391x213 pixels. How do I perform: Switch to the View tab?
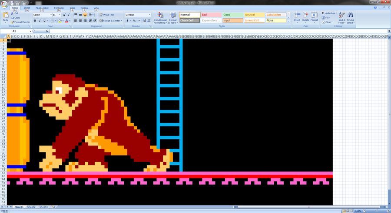(96, 8)
